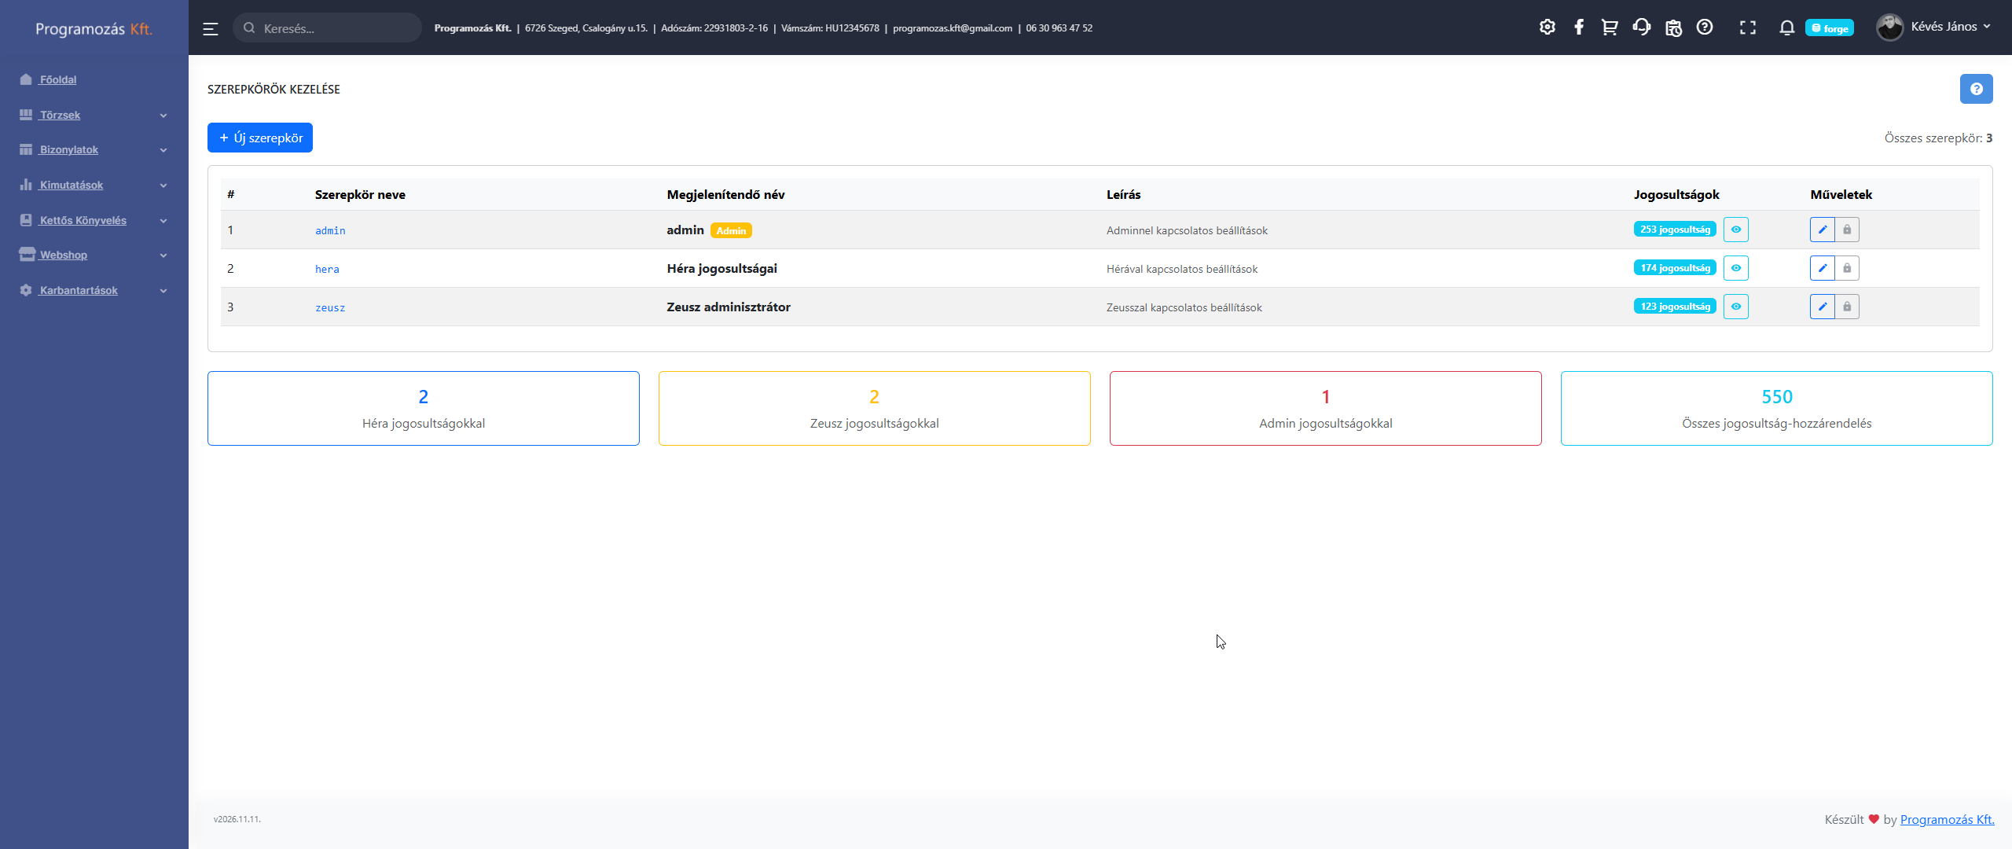2012x849 pixels.
Task: Edit the hera role with pencil icon
Action: tap(1822, 268)
